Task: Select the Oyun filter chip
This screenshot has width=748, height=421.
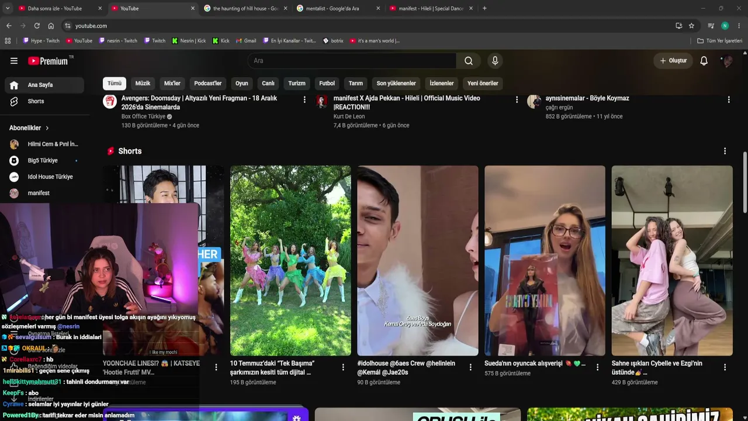Action: [242, 83]
